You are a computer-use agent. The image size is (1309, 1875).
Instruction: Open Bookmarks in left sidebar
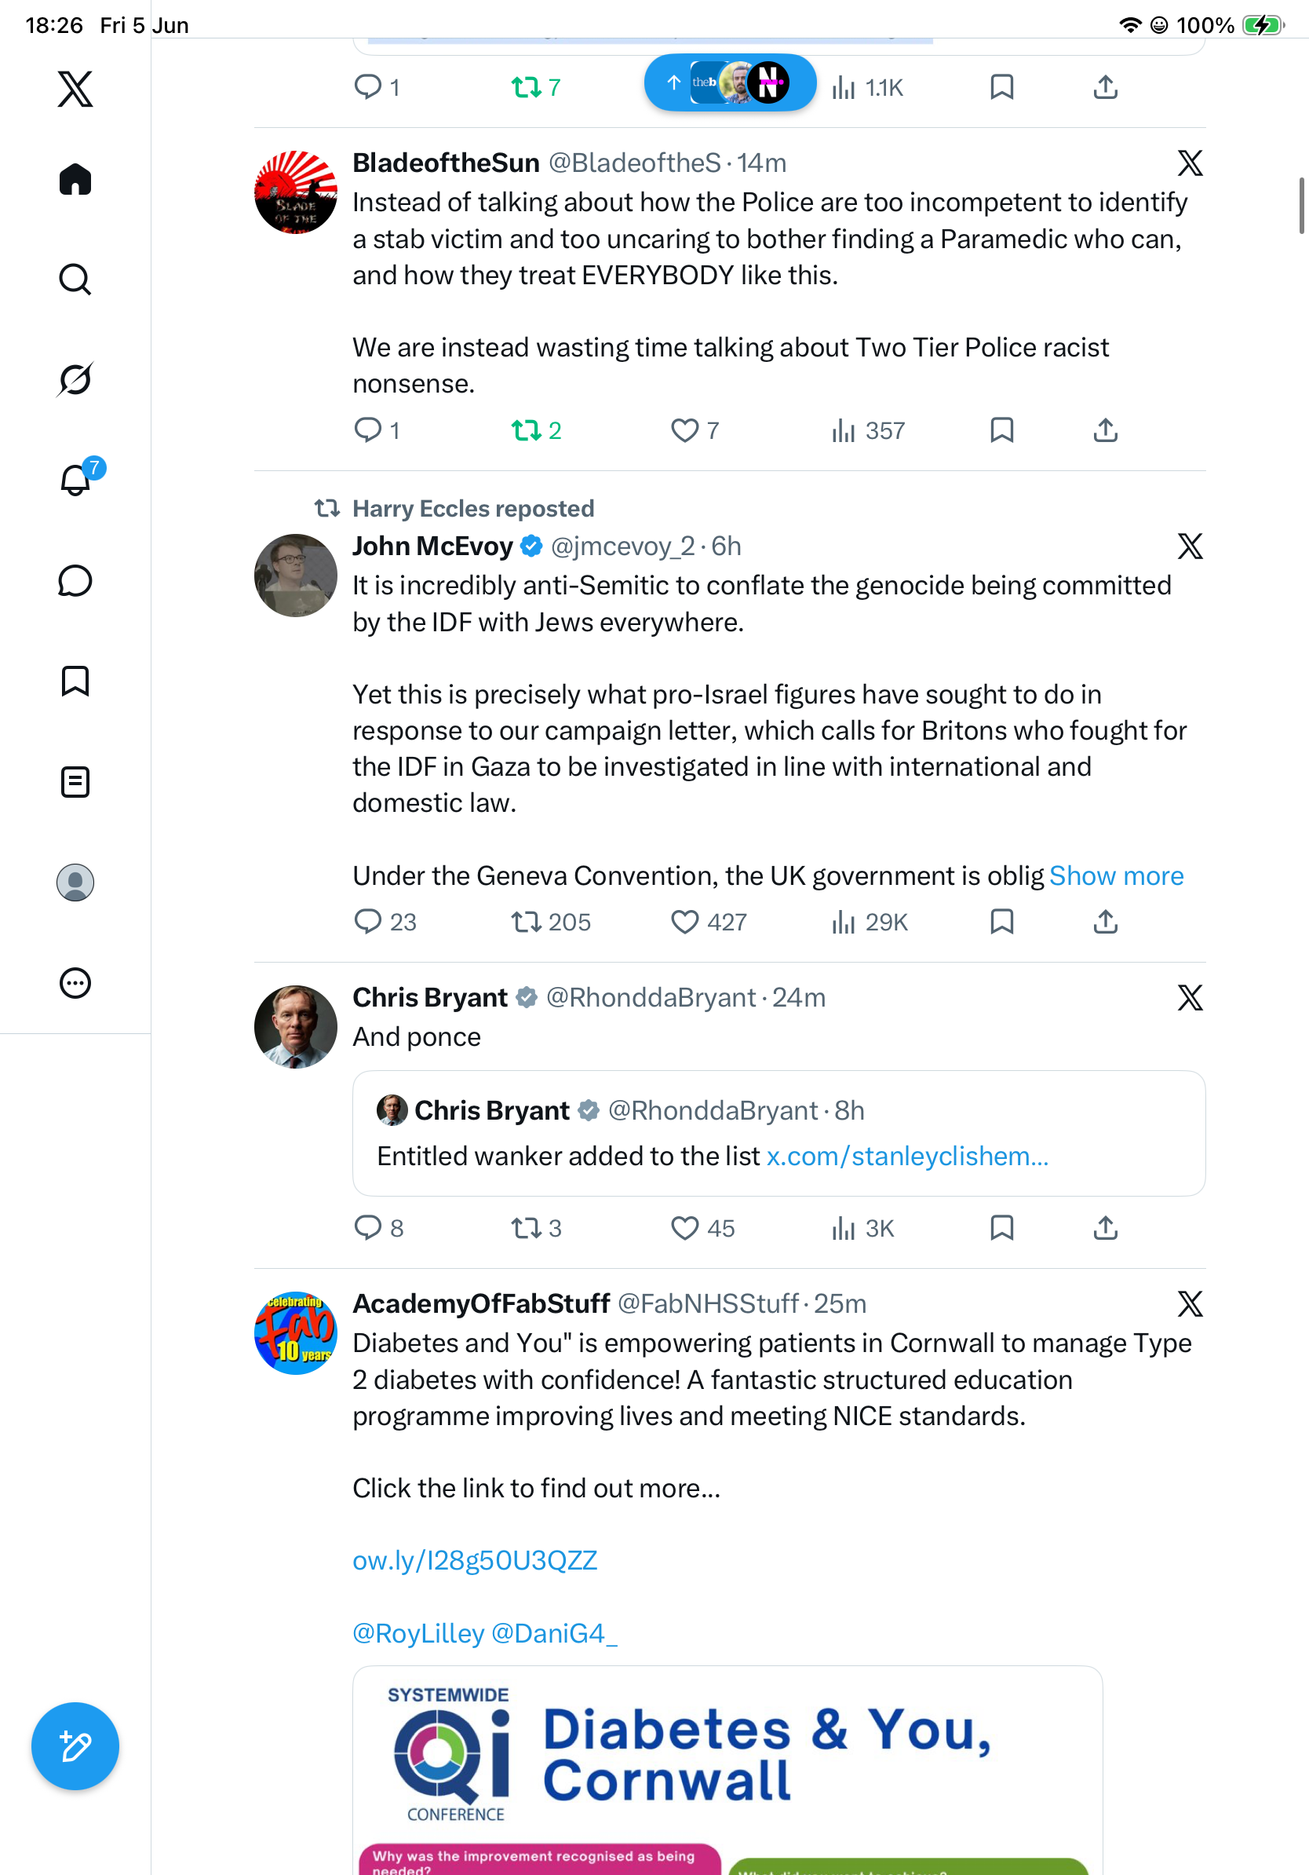75,681
